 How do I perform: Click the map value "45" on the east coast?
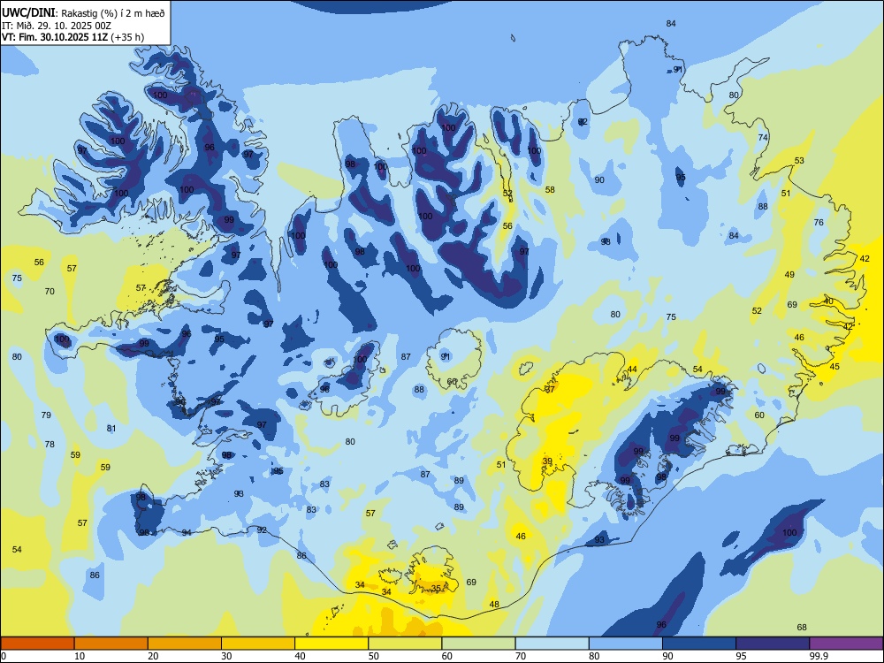coord(834,367)
